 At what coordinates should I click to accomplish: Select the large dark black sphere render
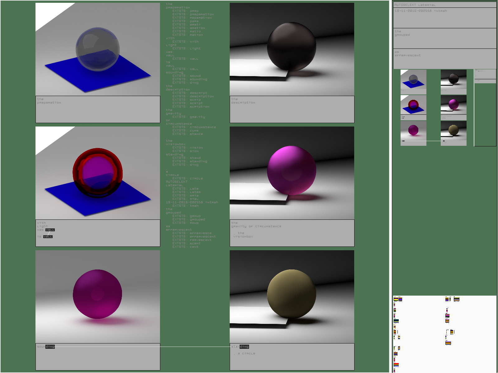coord(292,49)
